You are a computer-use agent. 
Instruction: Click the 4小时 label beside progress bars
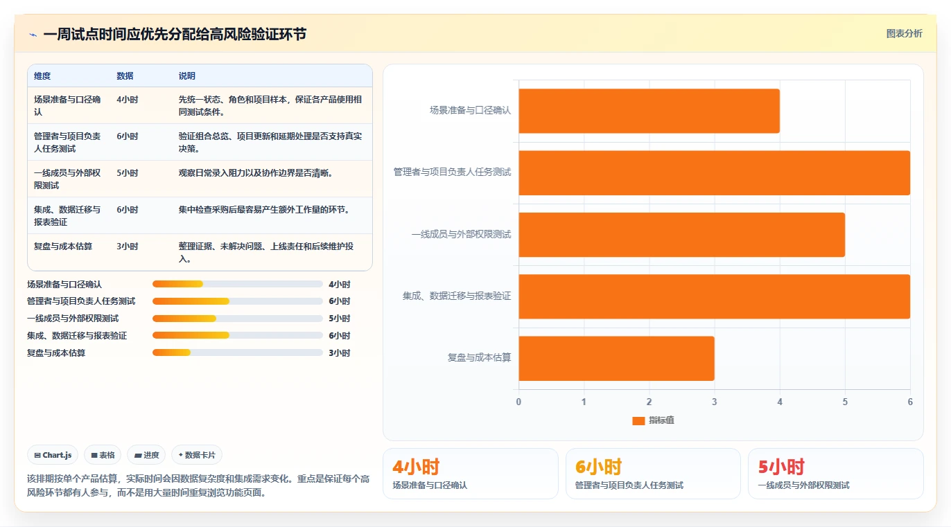tap(340, 285)
